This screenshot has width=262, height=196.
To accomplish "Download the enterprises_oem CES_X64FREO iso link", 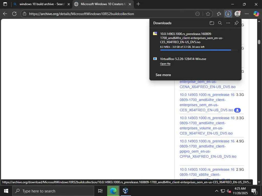I will pyautogui.click(x=207, y=102).
